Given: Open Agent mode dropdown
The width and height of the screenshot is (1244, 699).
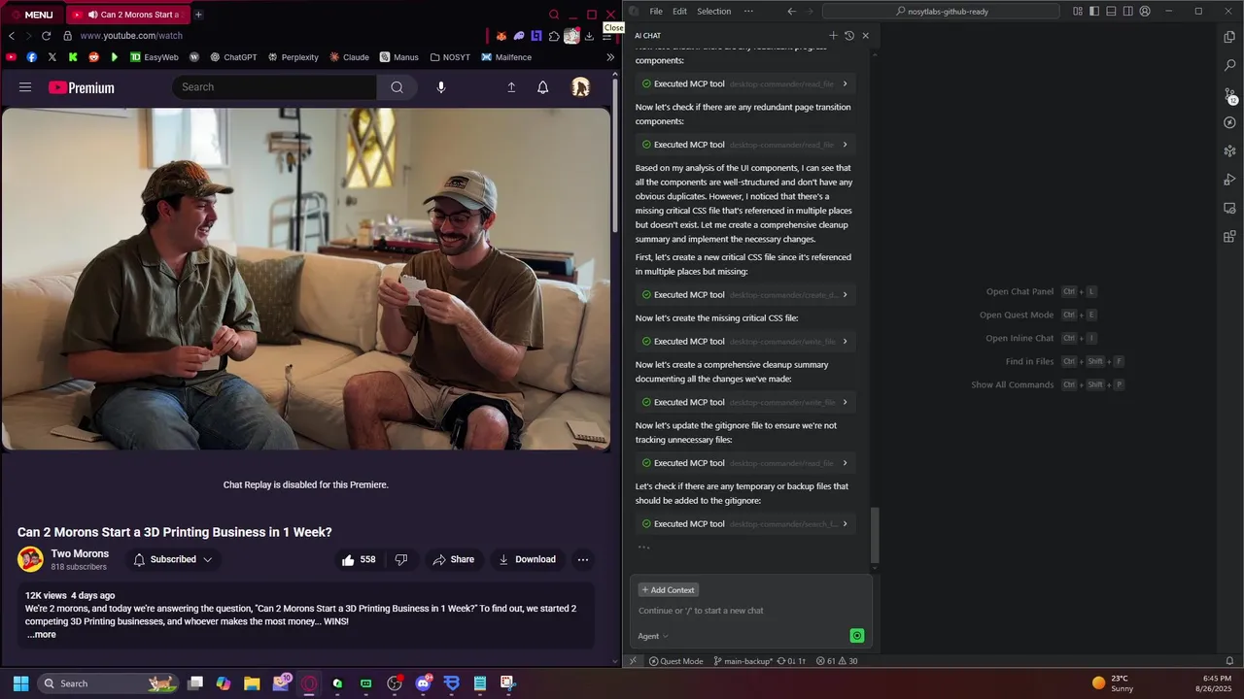Looking at the screenshot, I should [x=653, y=636].
